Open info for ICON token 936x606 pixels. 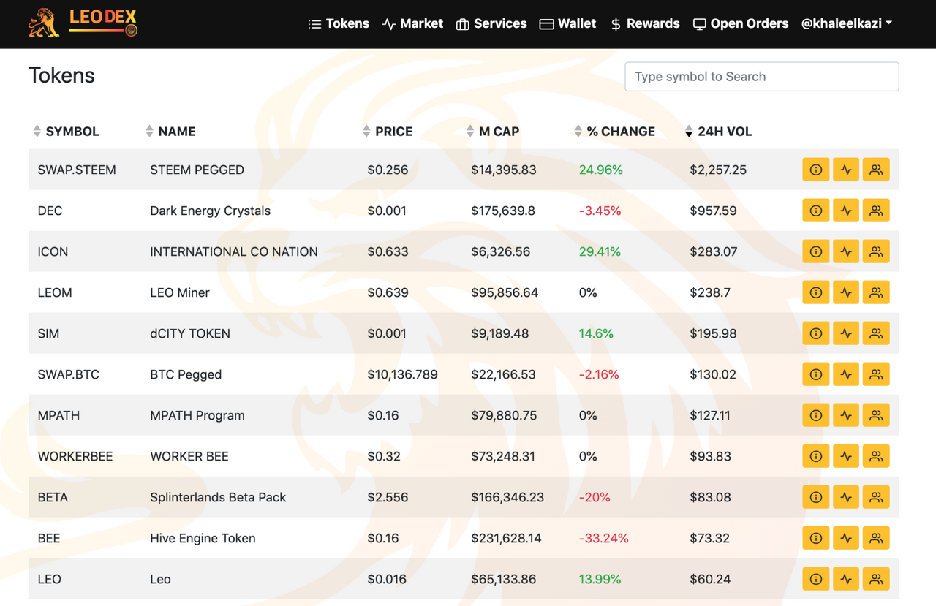coord(816,251)
